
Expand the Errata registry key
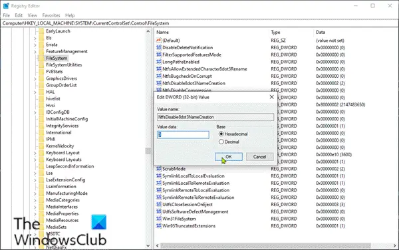[x=35, y=45]
